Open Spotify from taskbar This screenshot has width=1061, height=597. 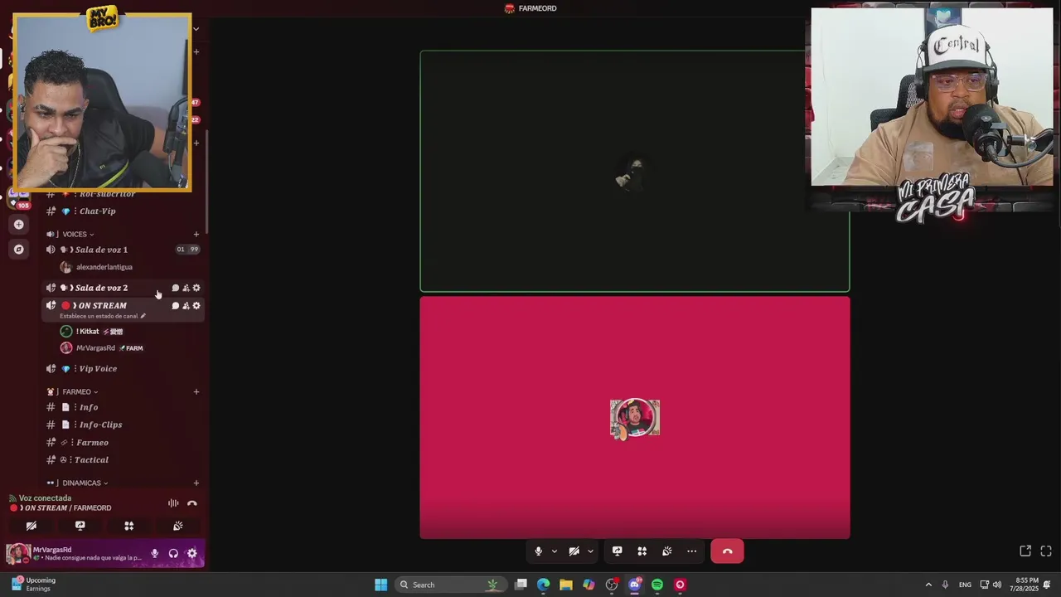(x=657, y=585)
